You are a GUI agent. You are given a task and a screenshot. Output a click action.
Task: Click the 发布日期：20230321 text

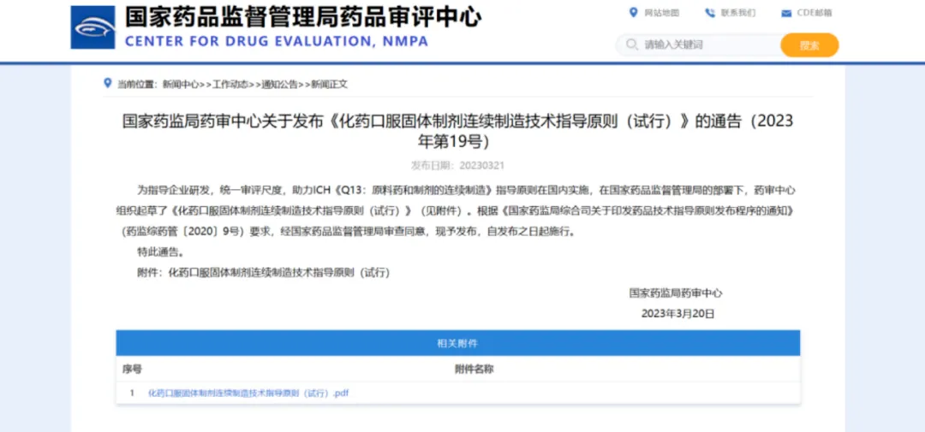(x=457, y=166)
